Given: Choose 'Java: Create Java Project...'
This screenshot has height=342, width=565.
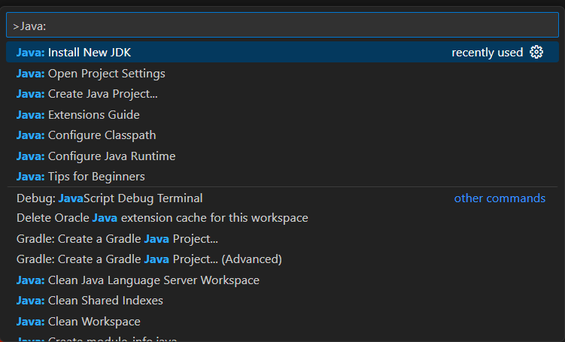Looking at the screenshot, I should [282, 94].
